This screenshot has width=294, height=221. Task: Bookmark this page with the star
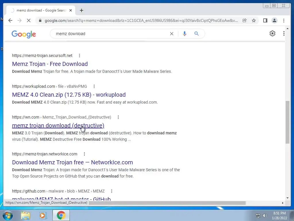click(254, 20)
